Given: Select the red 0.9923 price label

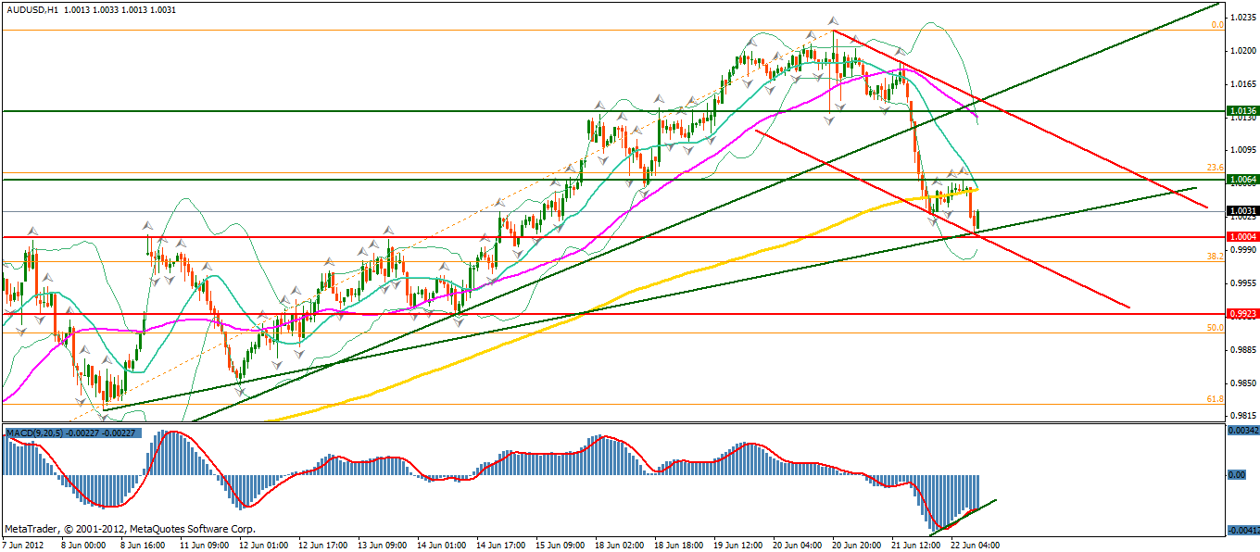Looking at the screenshot, I should (x=1241, y=314).
